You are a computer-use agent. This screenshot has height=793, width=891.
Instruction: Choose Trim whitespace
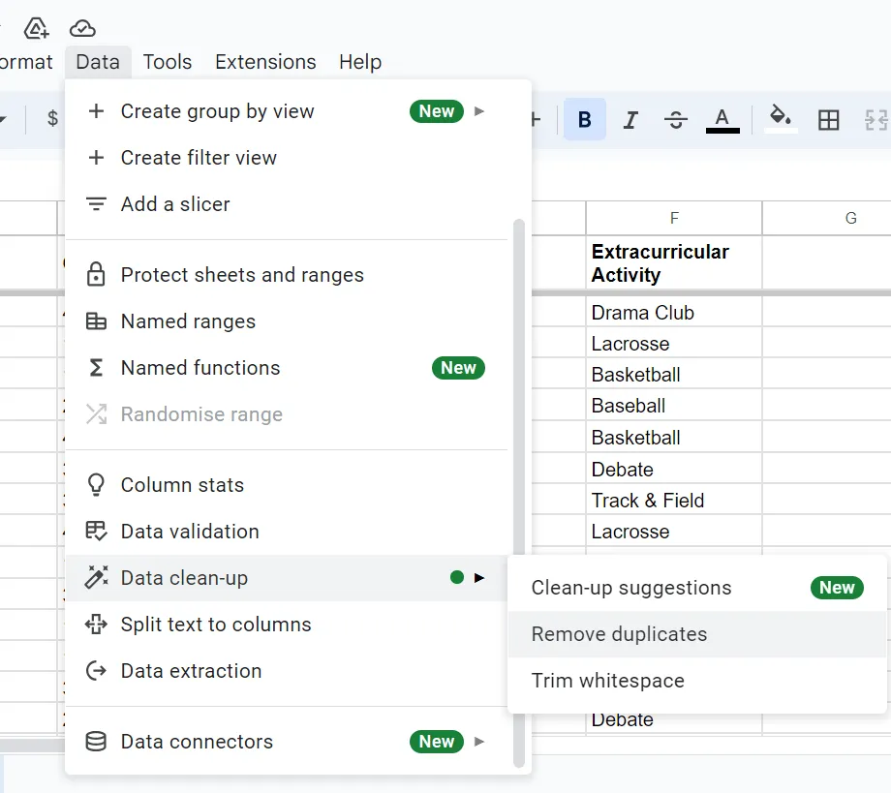click(697, 681)
